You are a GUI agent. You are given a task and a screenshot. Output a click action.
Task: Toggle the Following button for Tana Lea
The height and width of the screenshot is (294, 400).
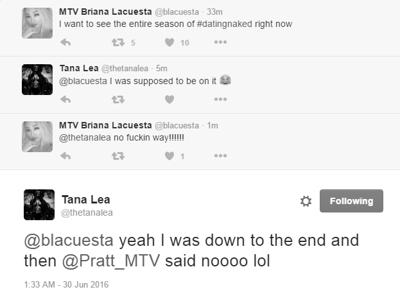(x=351, y=201)
